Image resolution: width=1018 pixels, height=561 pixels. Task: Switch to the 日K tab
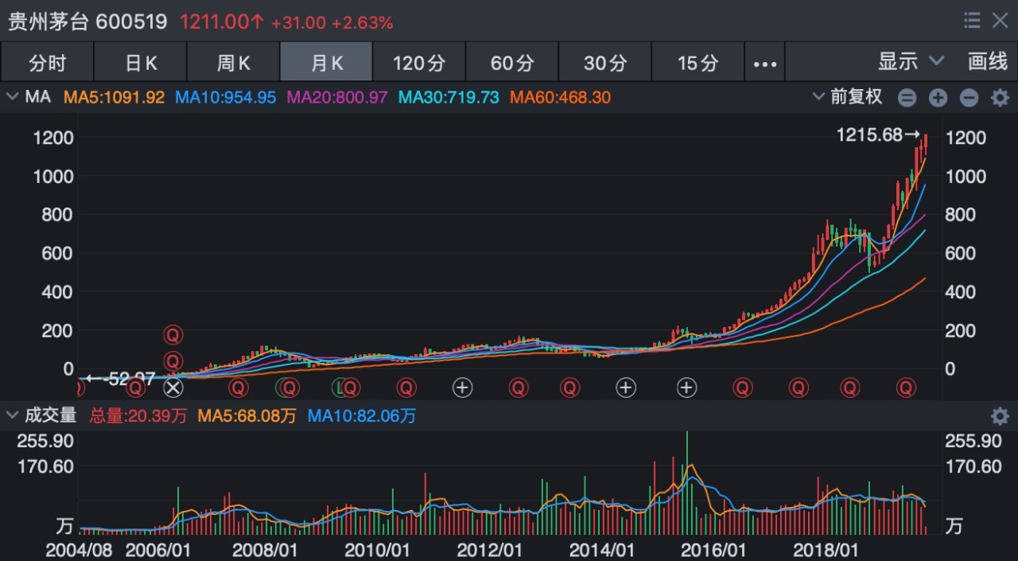pyautogui.click(x=141, y=63)
